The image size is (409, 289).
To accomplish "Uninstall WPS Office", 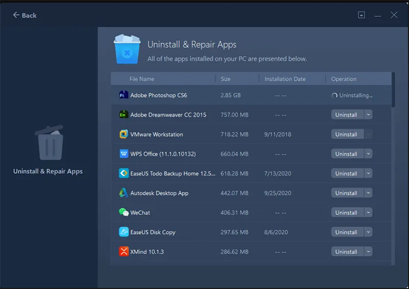I will pyautogui.click(x=348, y=154).
